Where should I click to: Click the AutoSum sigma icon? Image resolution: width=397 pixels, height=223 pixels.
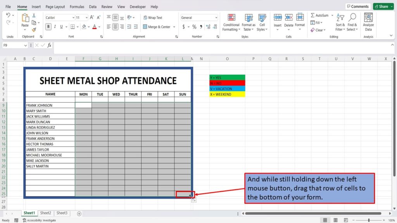click(313, 15)
